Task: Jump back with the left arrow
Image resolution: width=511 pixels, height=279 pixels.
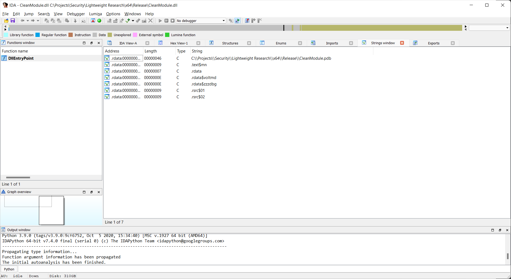Action: coord(23,21)
